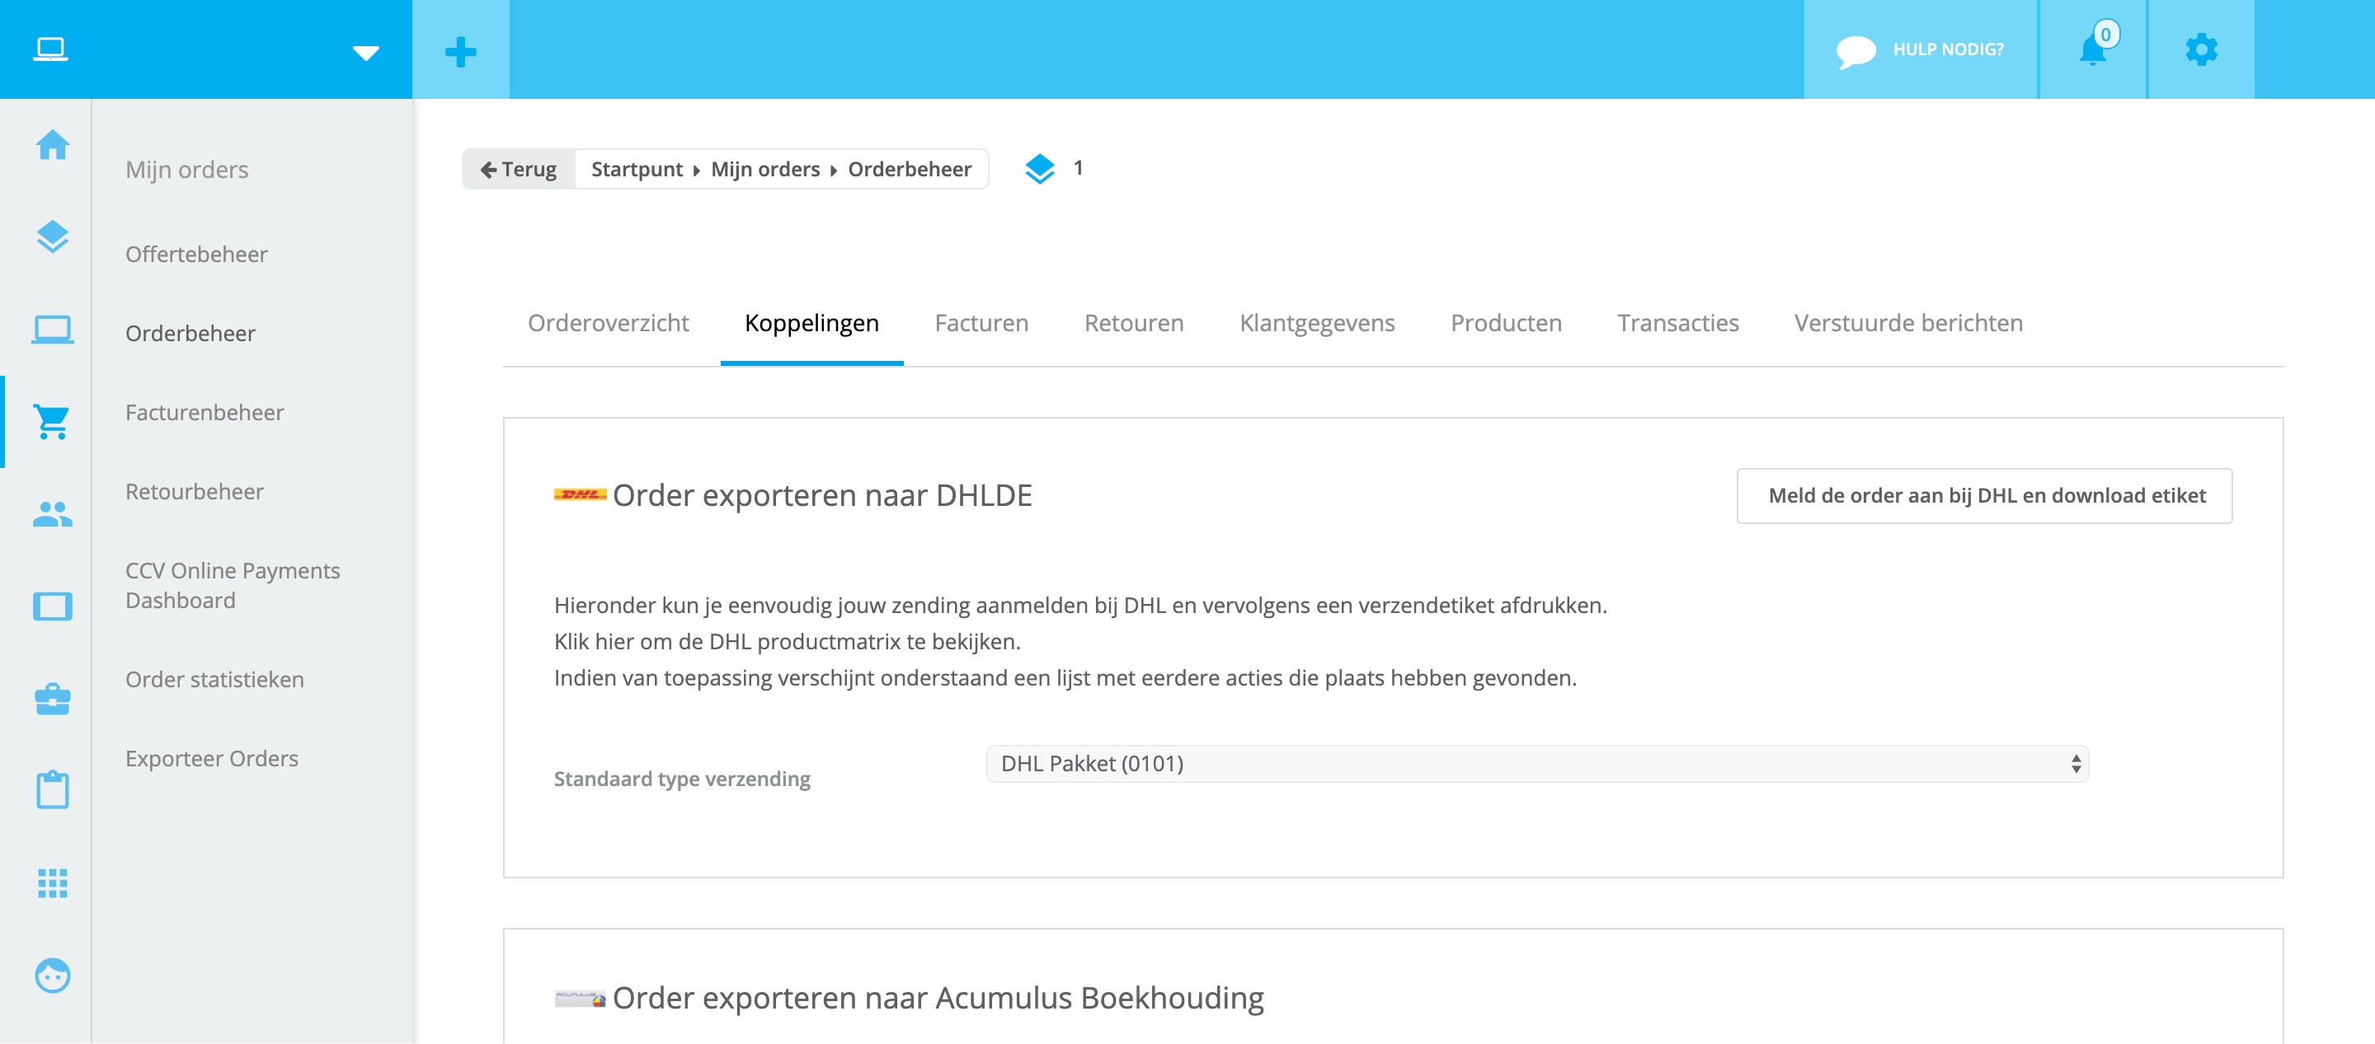
Task: Expand the shop selector dropdown arrow
Action: [366, 53]
